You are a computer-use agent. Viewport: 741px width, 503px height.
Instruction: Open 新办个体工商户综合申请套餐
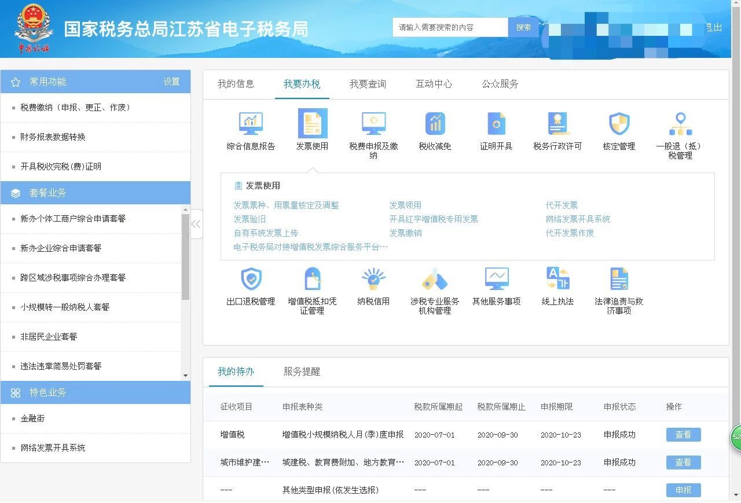(x=73, y=219)
